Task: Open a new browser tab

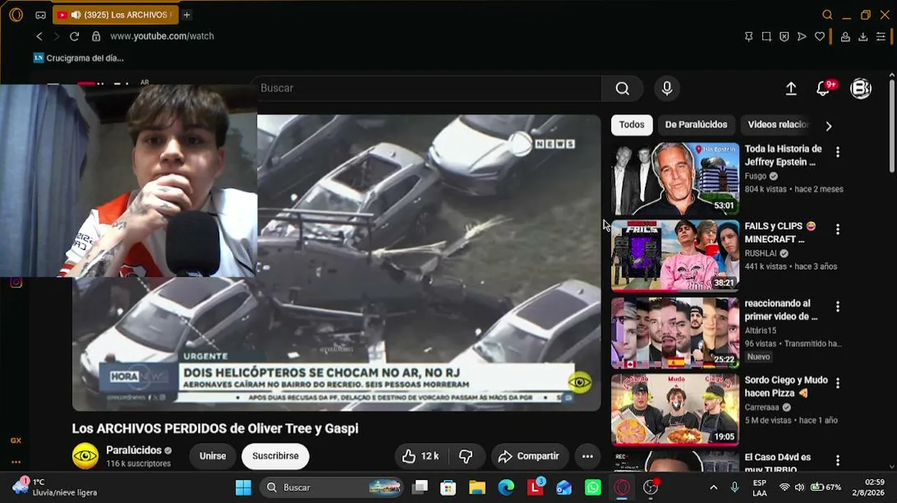Action: click(187, 15)
